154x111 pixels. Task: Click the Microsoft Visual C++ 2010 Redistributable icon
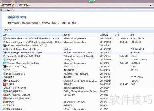pos(5,42)
